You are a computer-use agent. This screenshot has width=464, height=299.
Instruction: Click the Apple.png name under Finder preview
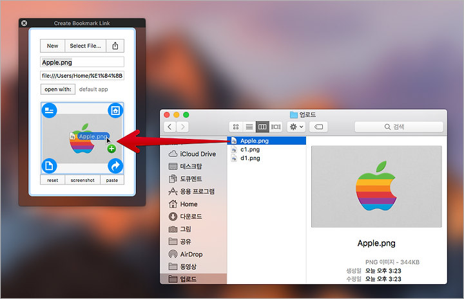click(x=376, y=243)
